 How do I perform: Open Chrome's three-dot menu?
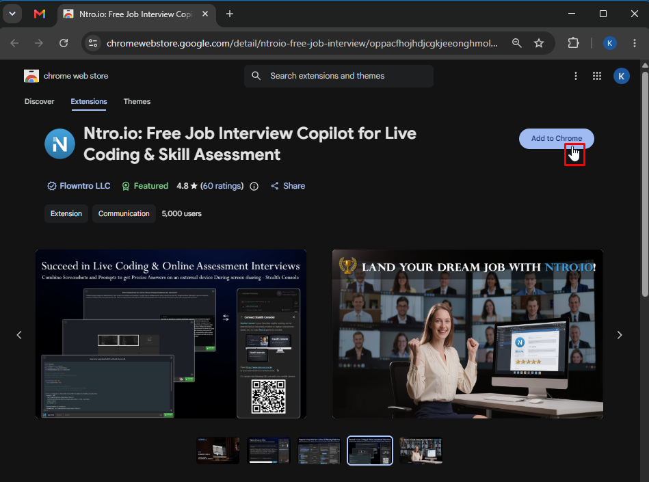[x=634, y=43]
